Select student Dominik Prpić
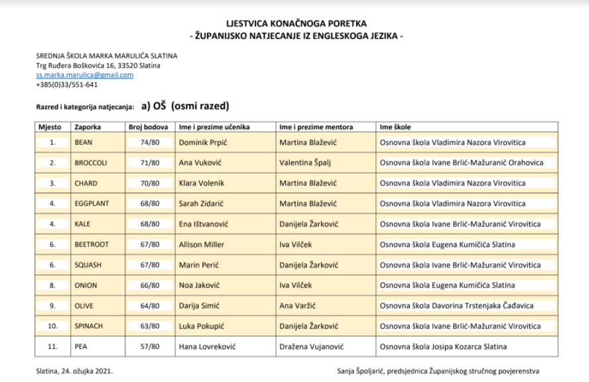Screen dimensions: 589x382 (203, 142)
